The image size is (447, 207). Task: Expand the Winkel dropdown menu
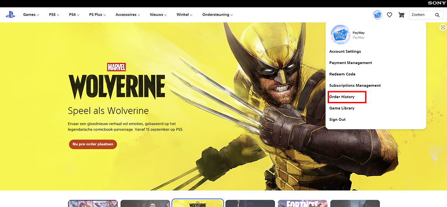(185, 15)
